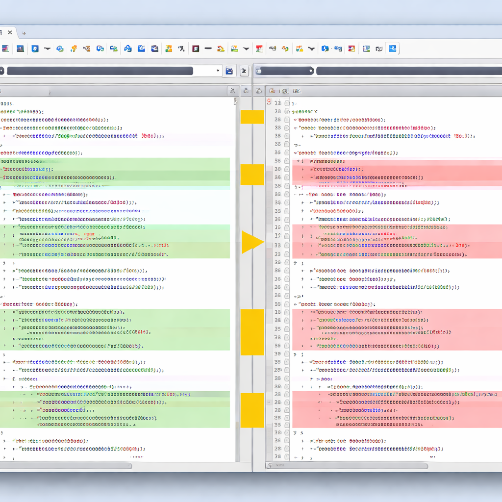Image resolution: width=502 pixels, height=502 pixels.
Task: Click the blue browse icon beside left path field
Action: coord(229,71)
